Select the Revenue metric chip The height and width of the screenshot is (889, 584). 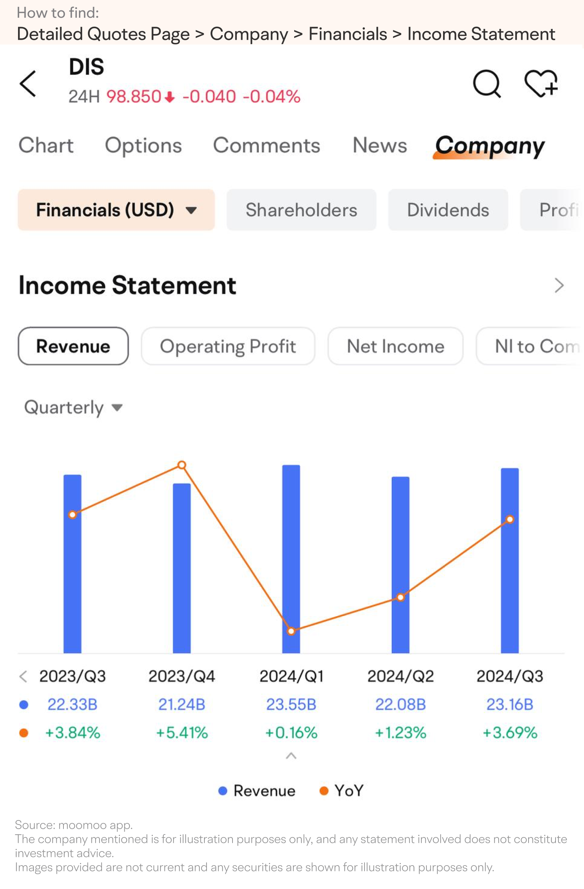[73, 346]
